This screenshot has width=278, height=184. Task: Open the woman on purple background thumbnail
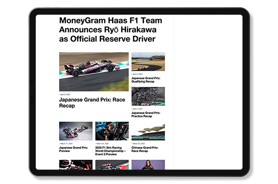tap(148, 165)
